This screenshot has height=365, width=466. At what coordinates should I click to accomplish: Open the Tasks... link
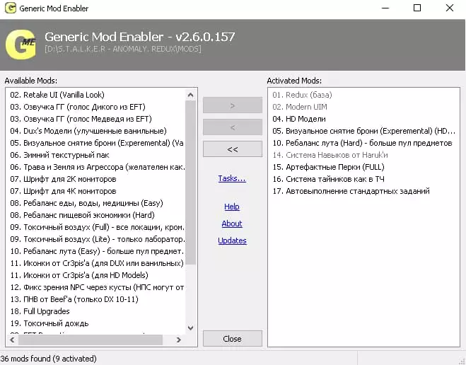point(232,178)
